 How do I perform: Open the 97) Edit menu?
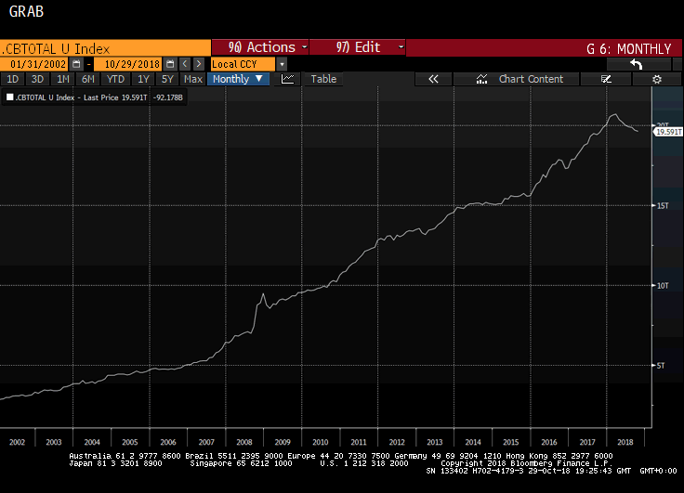[358, 47]
